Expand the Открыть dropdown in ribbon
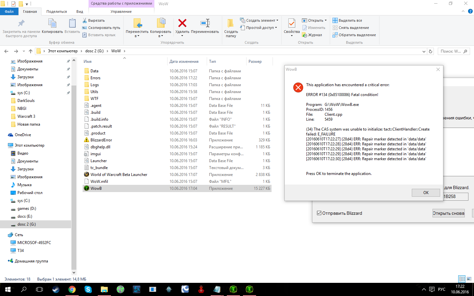This screenshot has height=296, width=474. [x=326, y=20]
